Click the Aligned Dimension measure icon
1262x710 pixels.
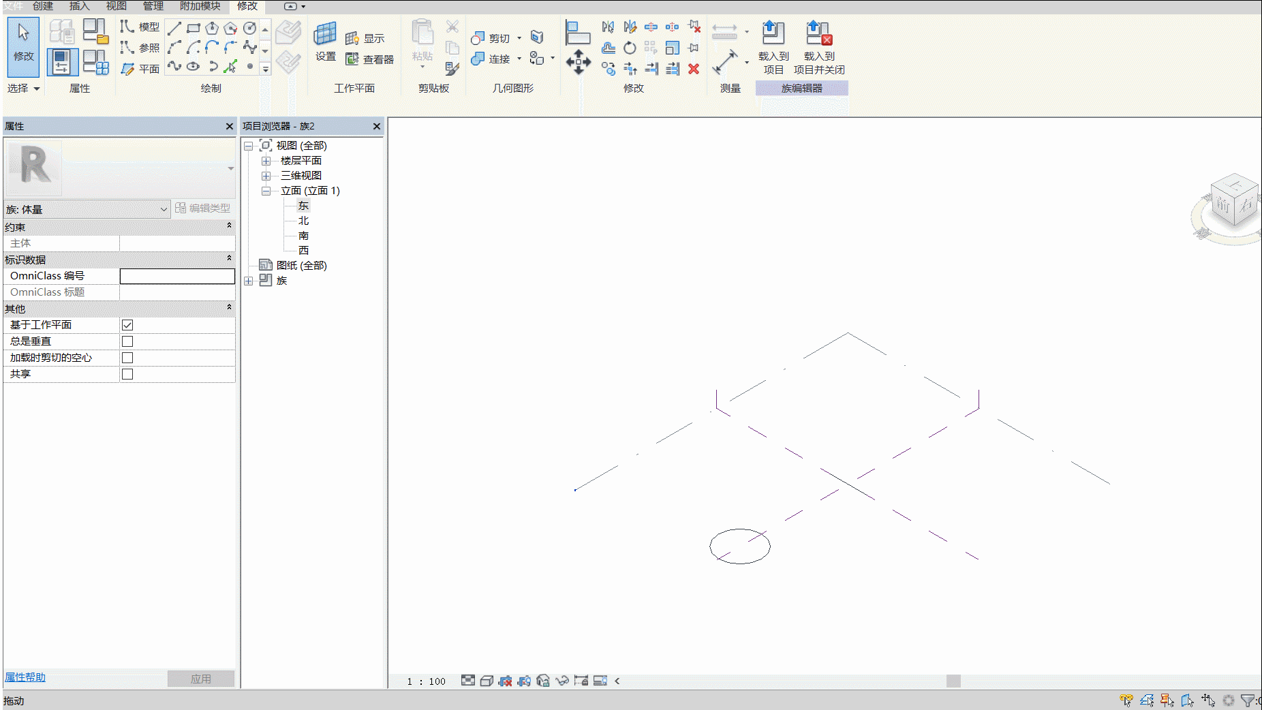(724, 62)
